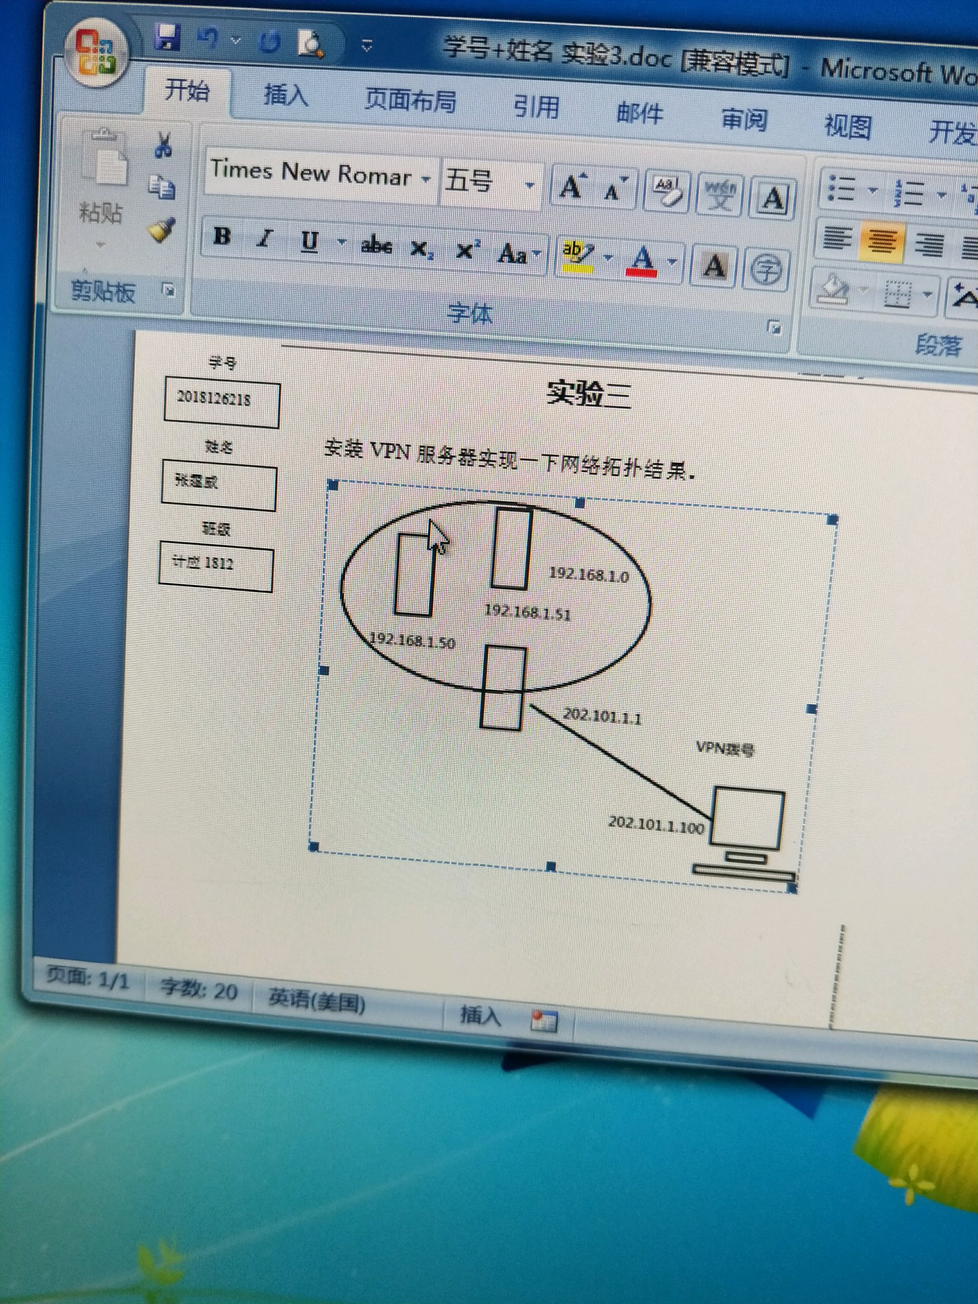
Task: Switch to the 插入 ribbon tab
Action: (x=285, y=94)
